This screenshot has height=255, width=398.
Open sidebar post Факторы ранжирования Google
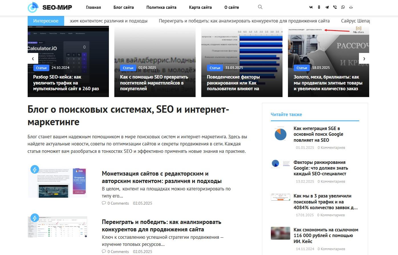pyautogui.click(x=321, y=168)
